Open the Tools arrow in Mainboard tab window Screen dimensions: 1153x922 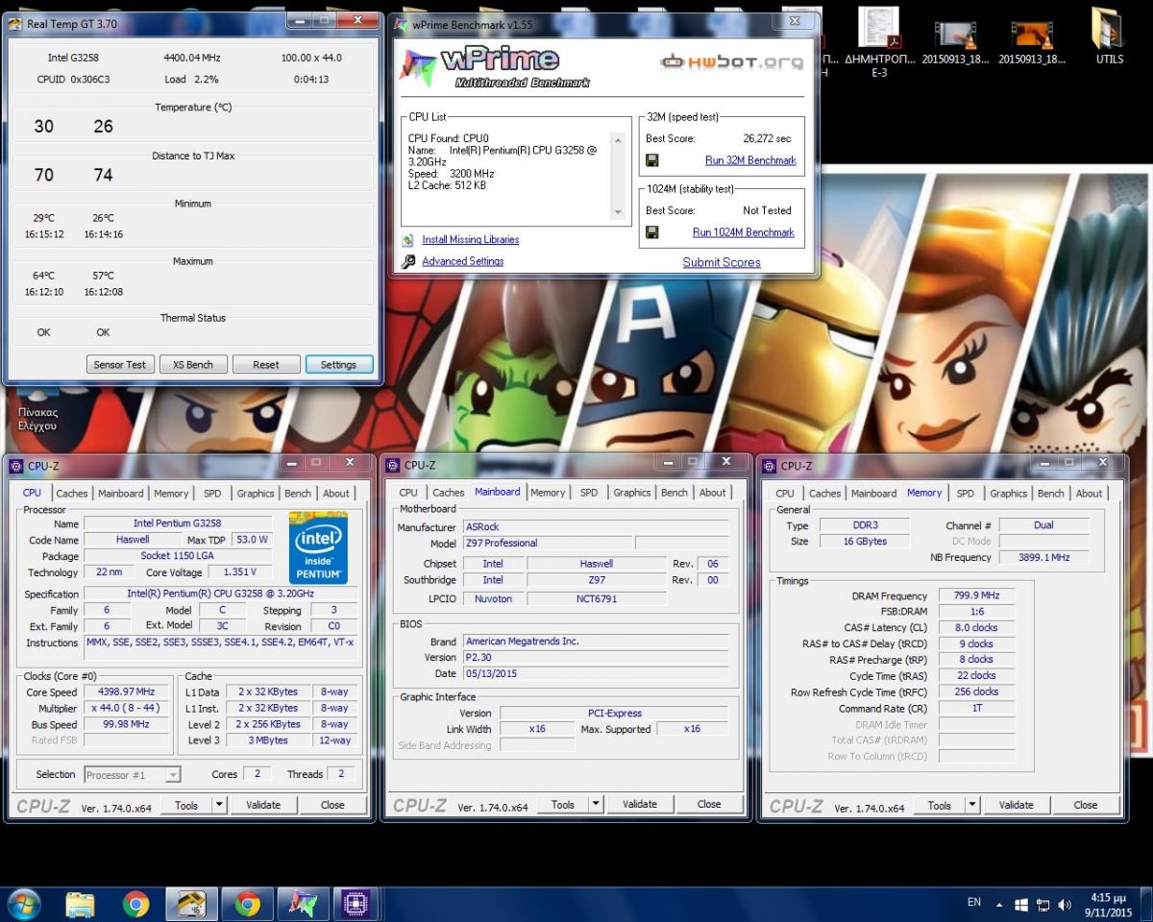pos(596,805)
